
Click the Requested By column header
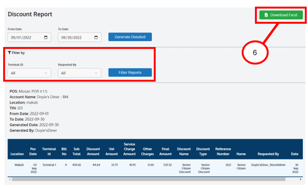tap(268, 154)
